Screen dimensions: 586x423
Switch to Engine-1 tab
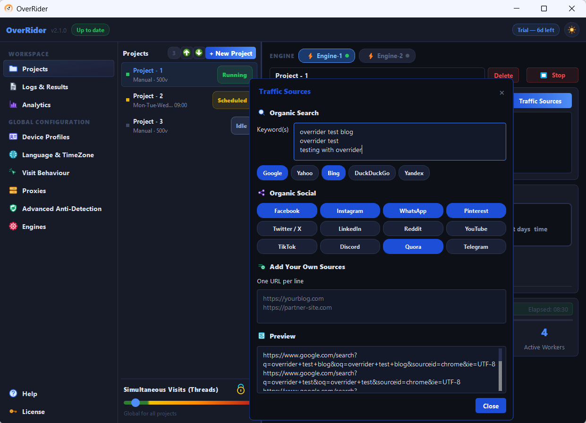(x=327, y=56)
